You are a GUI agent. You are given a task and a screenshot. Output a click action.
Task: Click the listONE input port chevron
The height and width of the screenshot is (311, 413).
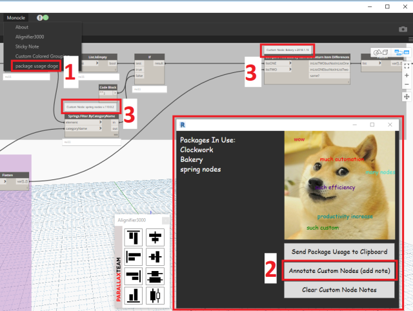(x=290, y=63)
